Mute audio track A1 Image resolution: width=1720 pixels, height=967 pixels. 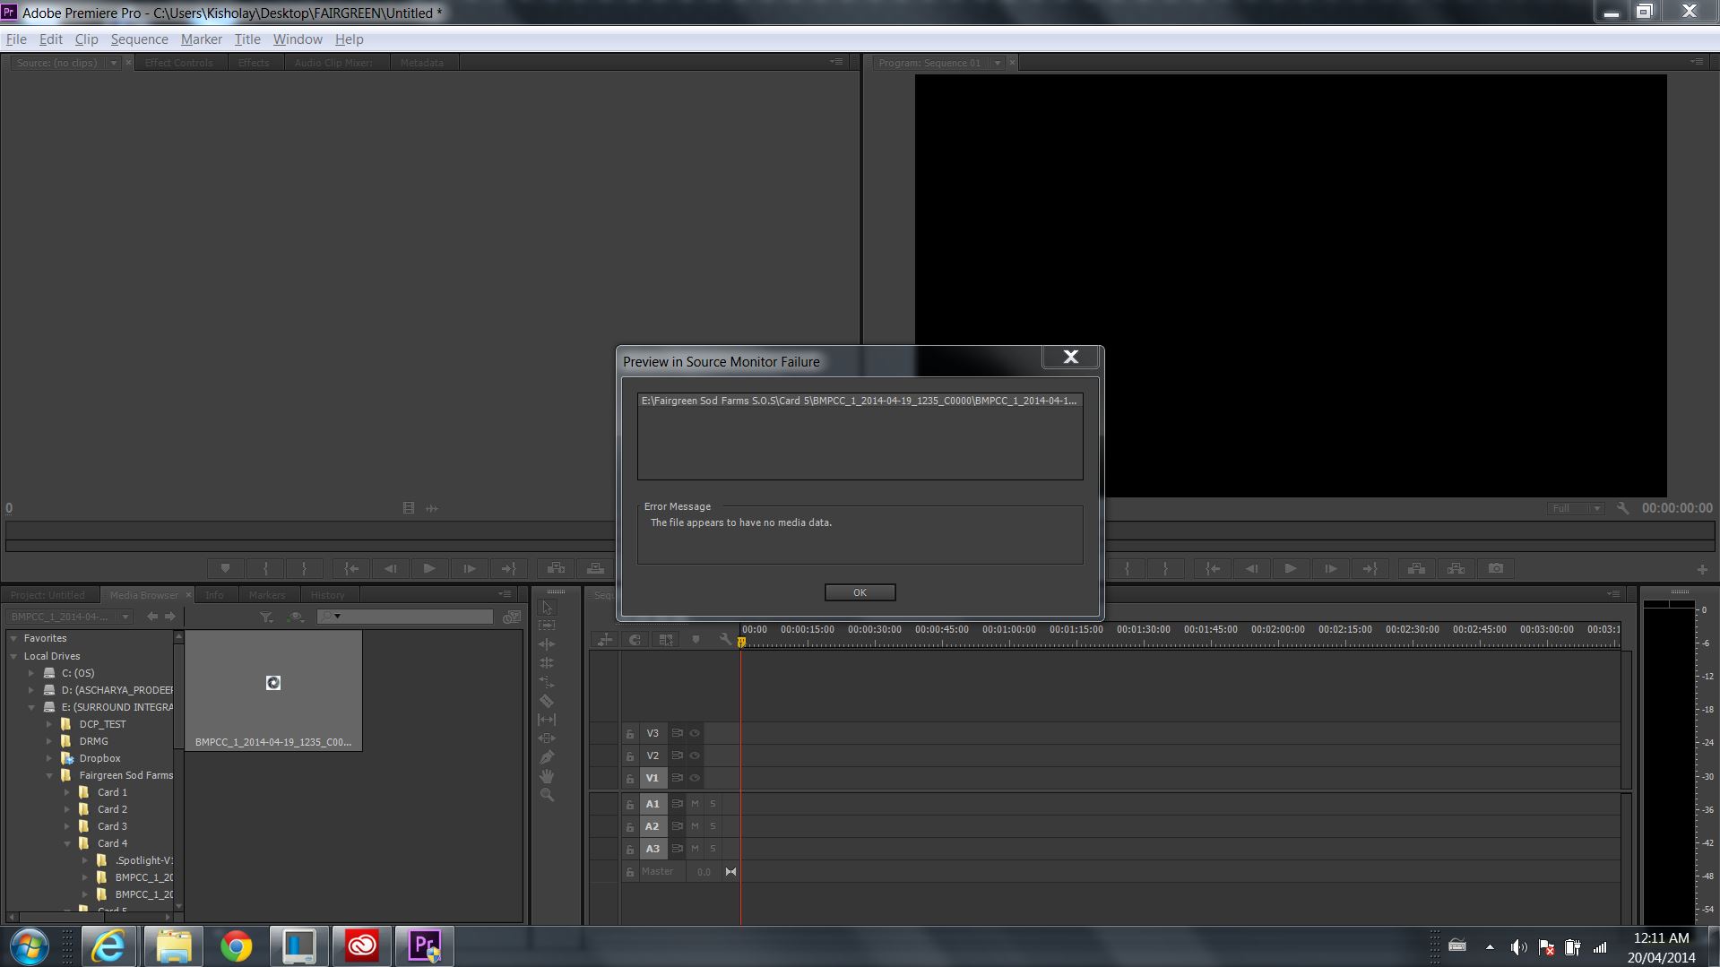click(x=695, y=804)
